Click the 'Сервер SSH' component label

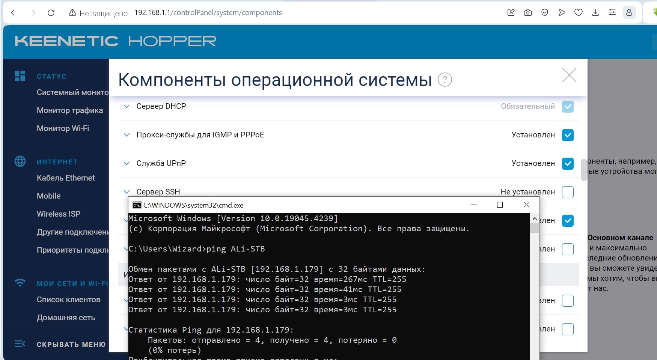click(x=158, y=192)
